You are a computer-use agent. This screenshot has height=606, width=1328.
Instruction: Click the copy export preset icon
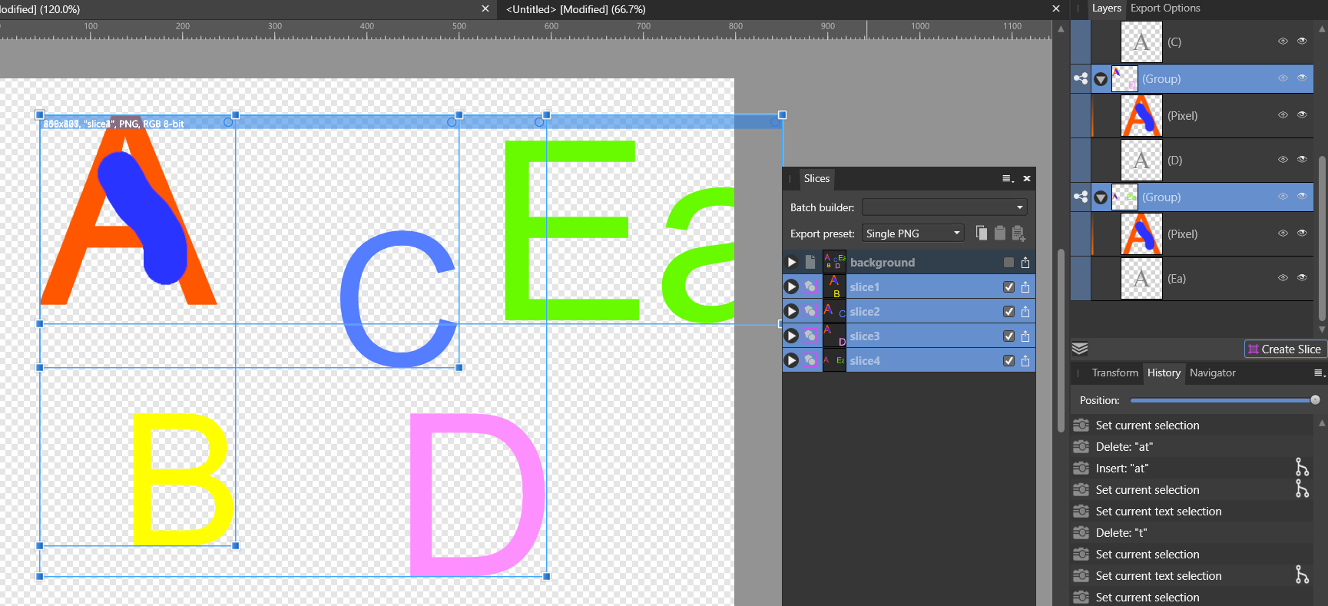click(982, 233)
